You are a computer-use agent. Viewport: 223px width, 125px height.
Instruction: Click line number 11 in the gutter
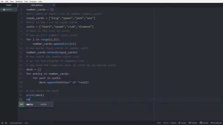[21, 52]
